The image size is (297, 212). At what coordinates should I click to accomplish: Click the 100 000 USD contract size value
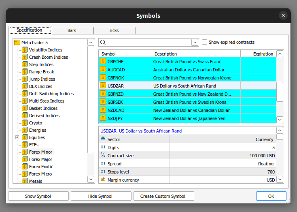tap(262, 156)
